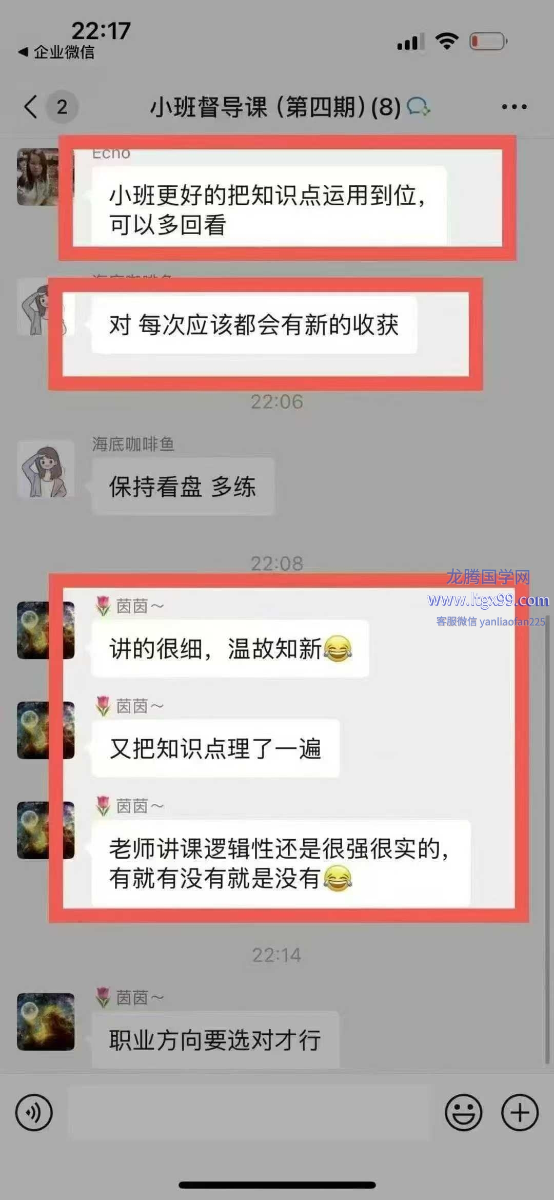
Task: Tap the unread count badge 2
Action: pos(62,107)
